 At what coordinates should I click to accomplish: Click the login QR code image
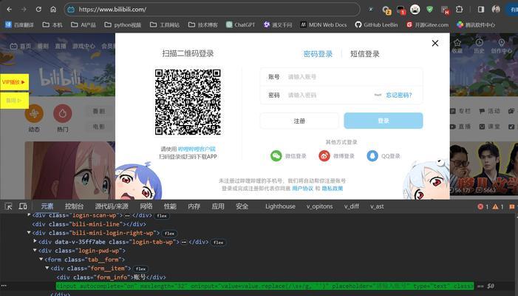click(188, 102)
